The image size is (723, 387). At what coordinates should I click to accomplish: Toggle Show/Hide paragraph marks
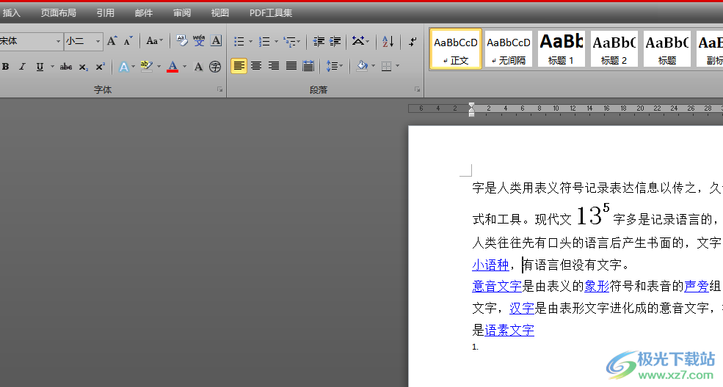point(413,42)
